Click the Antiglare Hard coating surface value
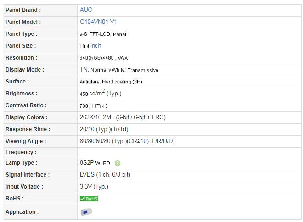Screen dimensions: 303x222 coord(111,82)
